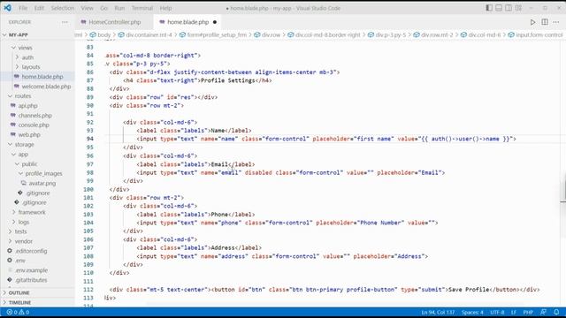Switch to HomeController.php tab
The height and width of the screenshot is (318, 566).
114,22
